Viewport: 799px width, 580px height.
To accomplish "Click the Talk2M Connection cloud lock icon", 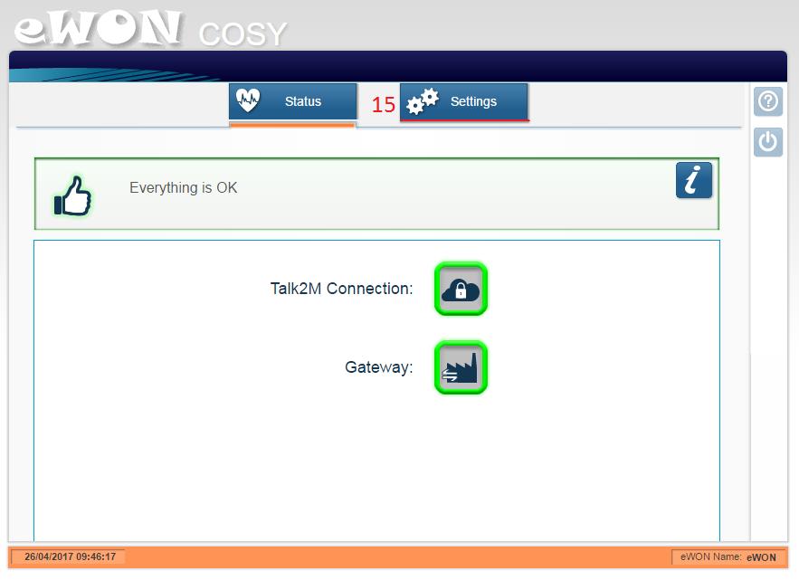I will pyautogui.click(x=461, y=289).
